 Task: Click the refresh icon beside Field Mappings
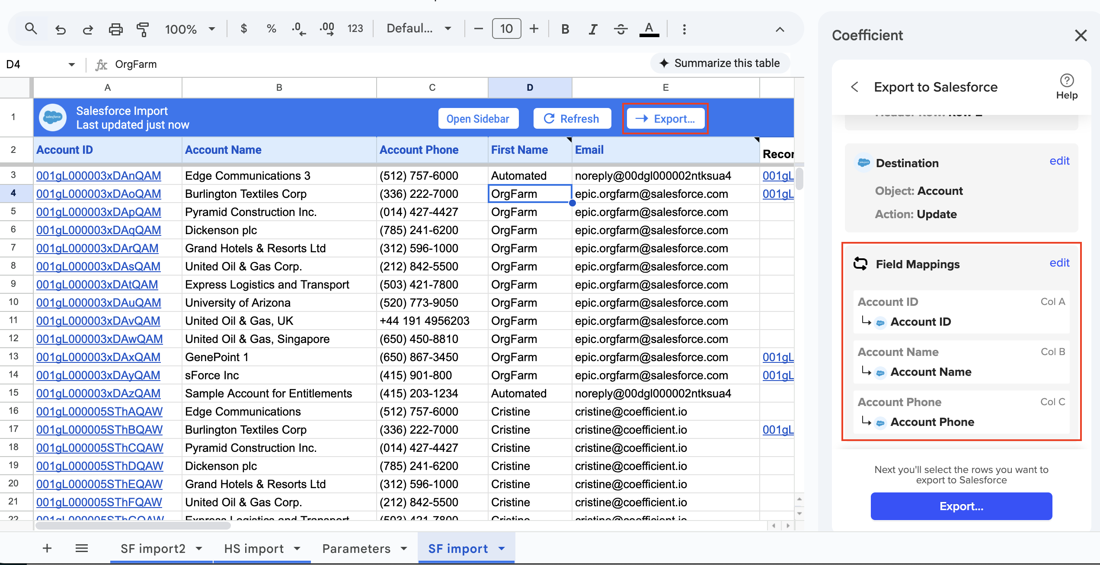click(x=860, y=264)
